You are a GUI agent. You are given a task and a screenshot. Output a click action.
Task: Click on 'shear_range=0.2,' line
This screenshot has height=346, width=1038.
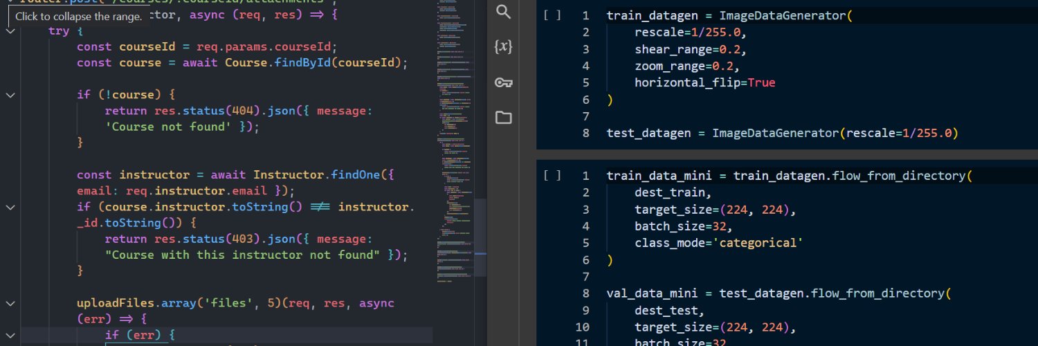pyautogui.click(x=691, y=49)
